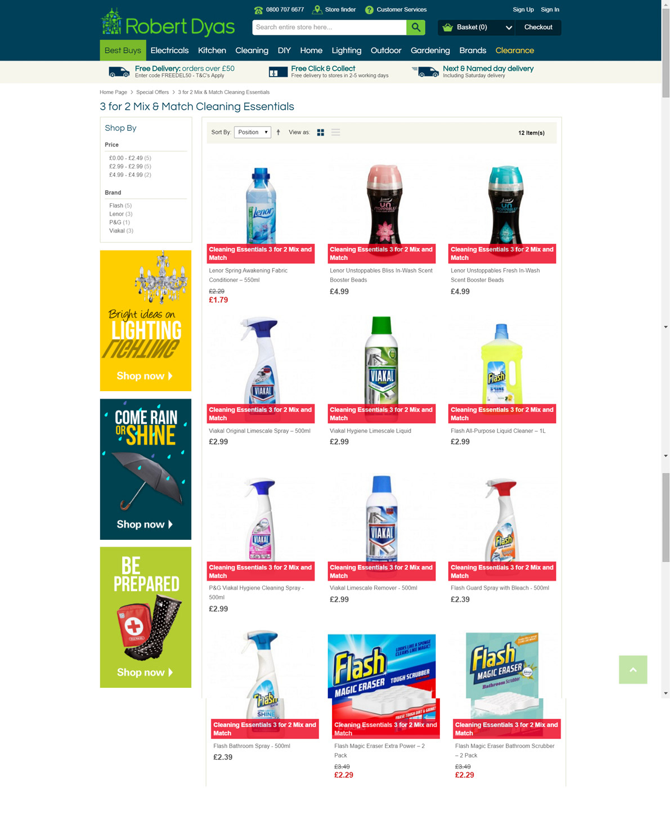Open the Sort By Position dropdown

253,132
